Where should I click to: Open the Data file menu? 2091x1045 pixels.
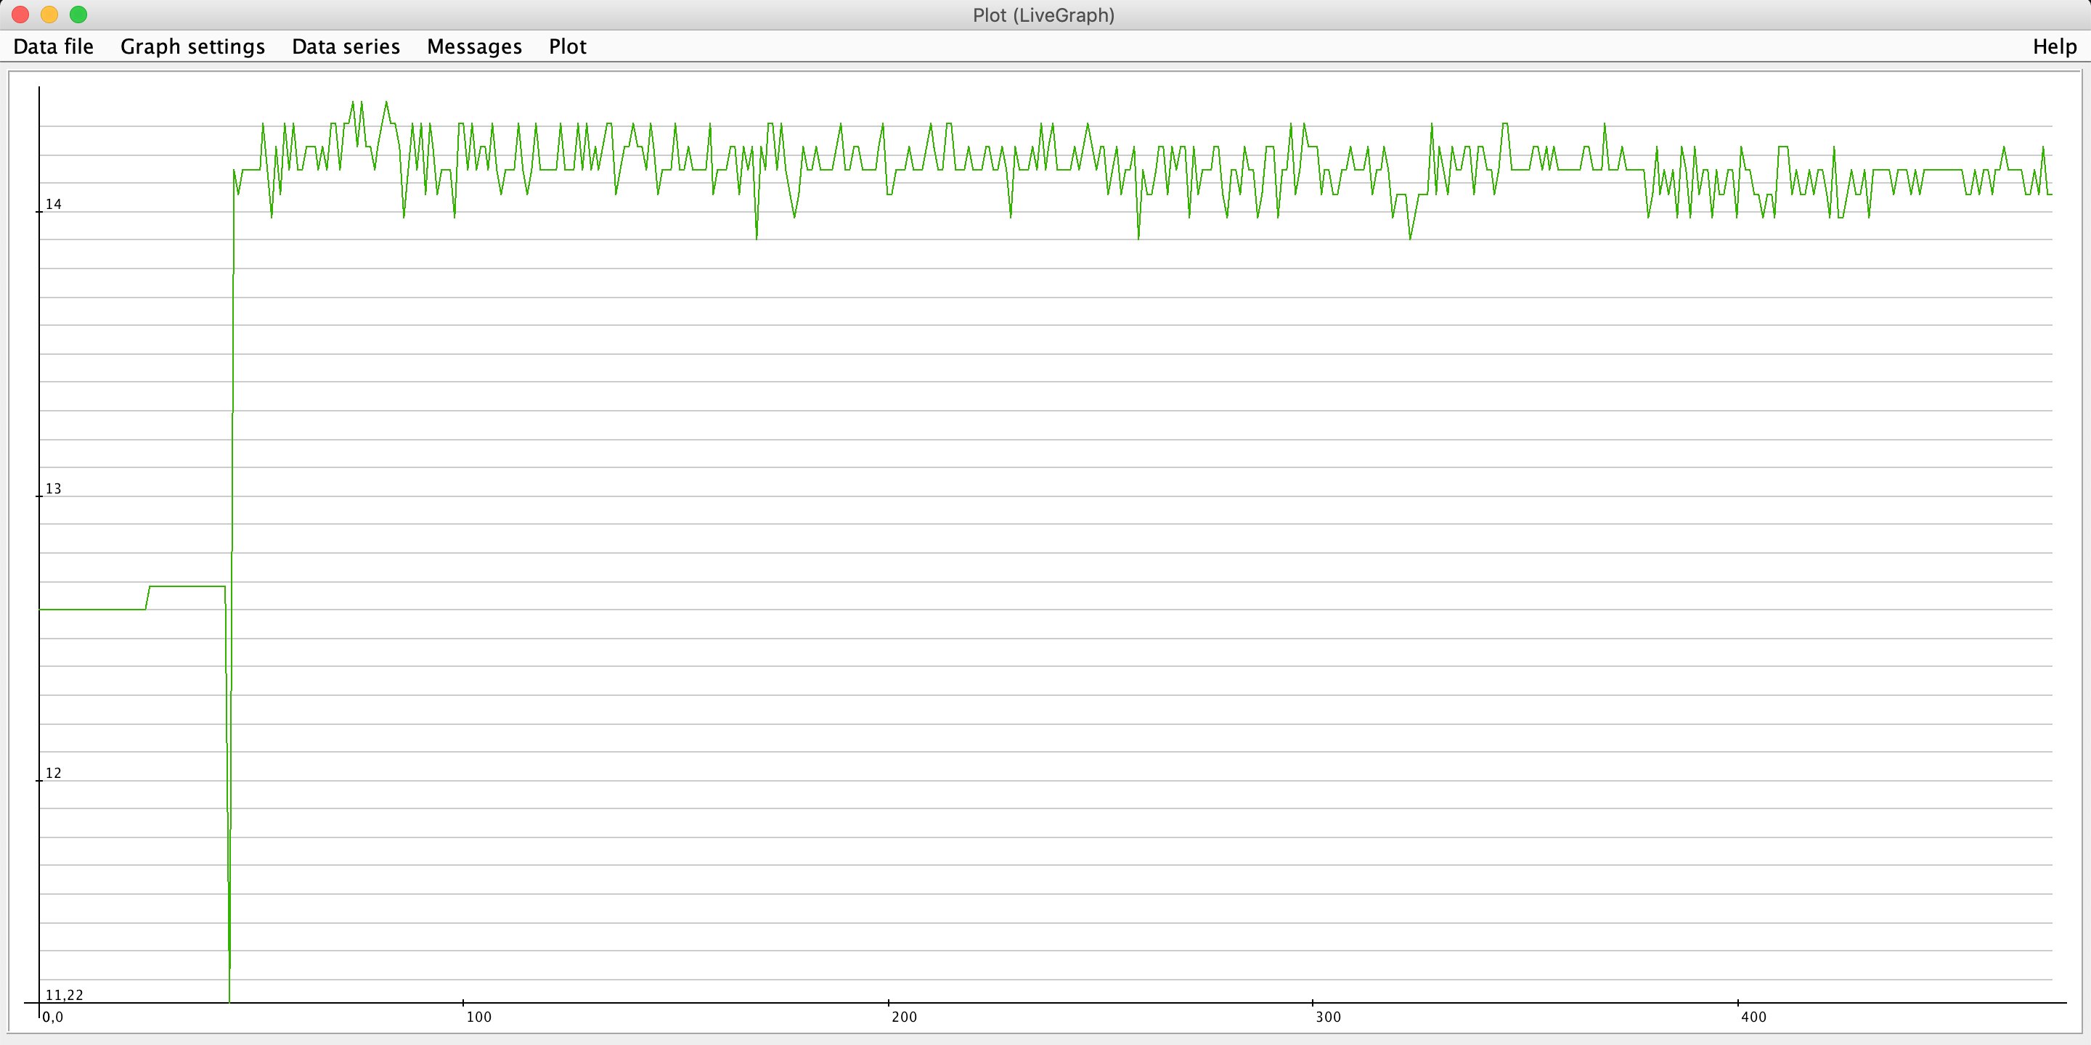tap(54, 47)
